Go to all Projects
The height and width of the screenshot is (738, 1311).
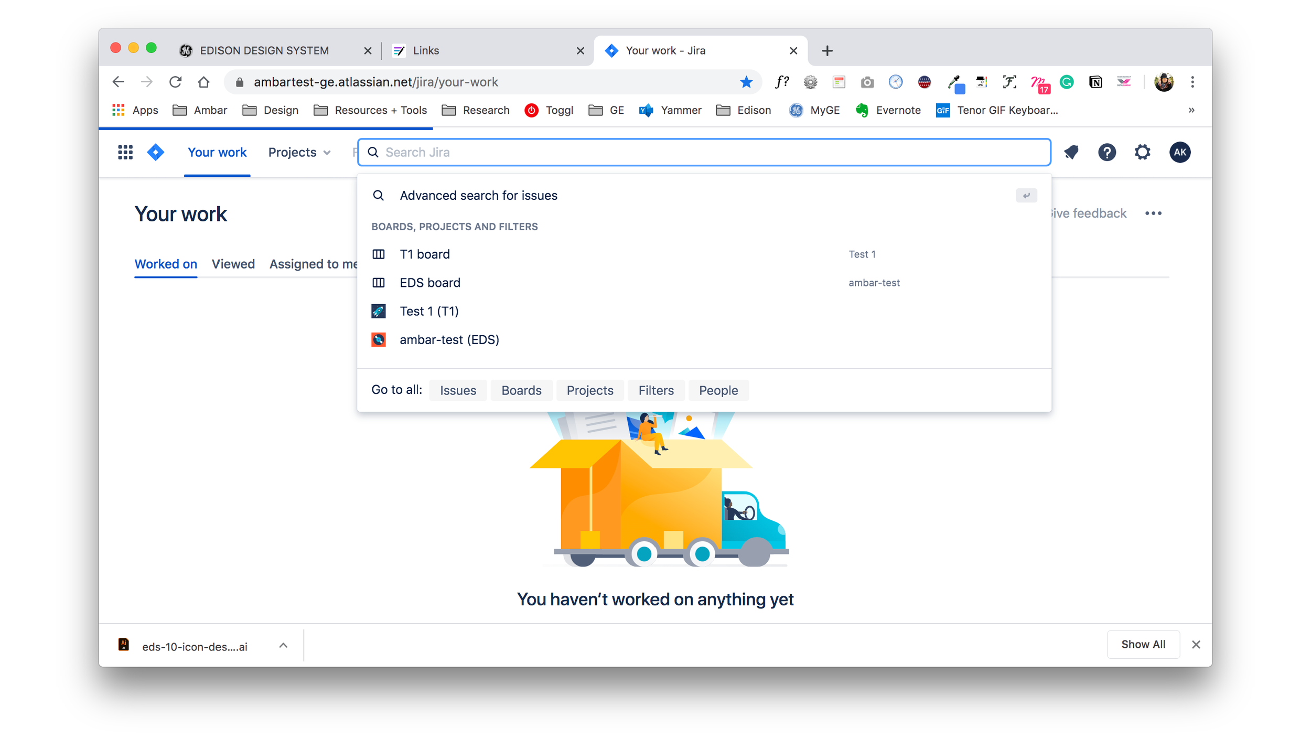tap(590, 390)
